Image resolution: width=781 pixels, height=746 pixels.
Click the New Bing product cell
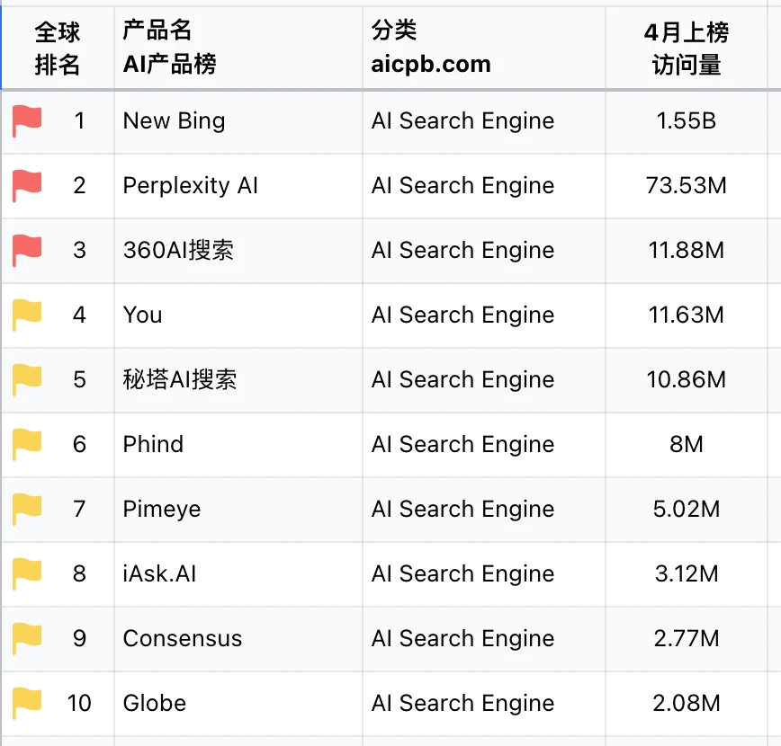click(x=175, y=121)
